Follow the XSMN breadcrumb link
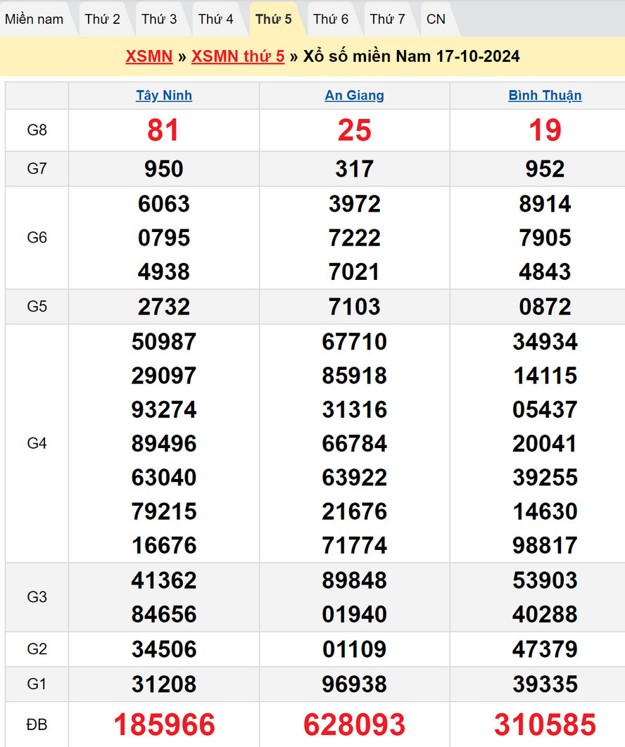The width and height of the screenshot is (625, 747). click(149, 56)
